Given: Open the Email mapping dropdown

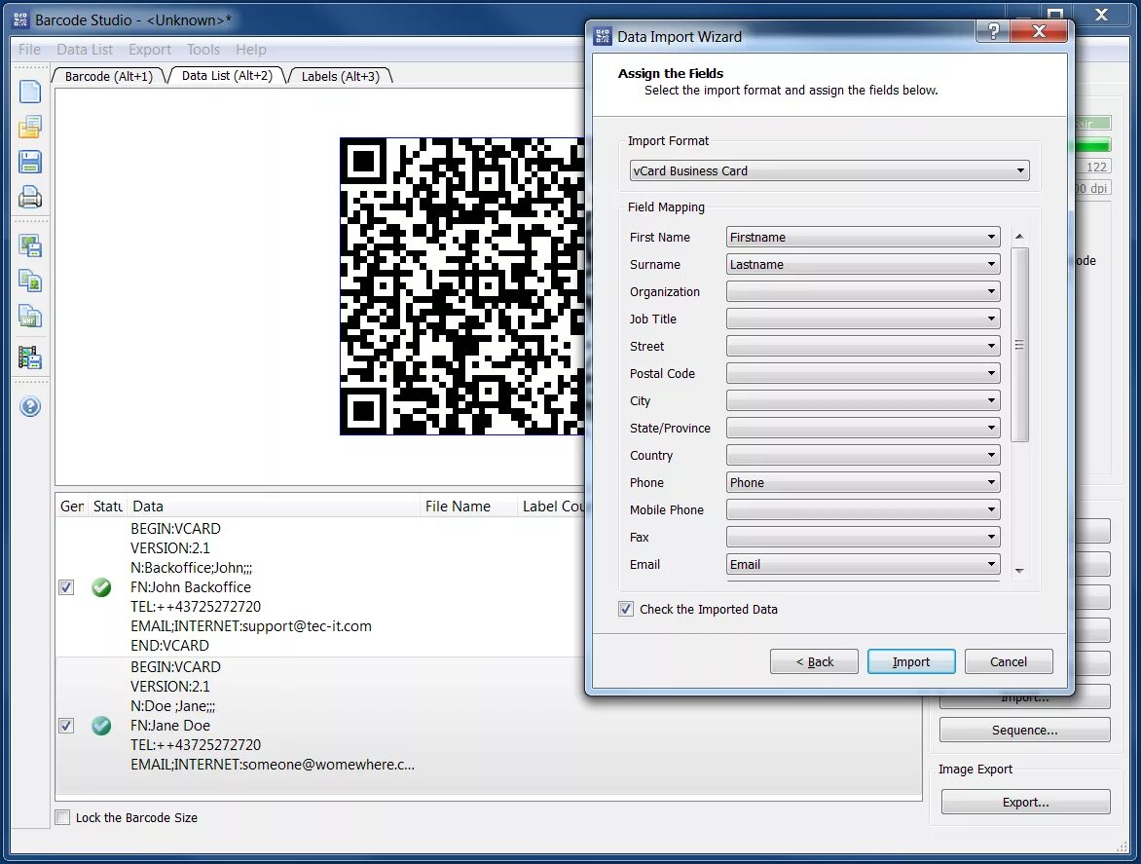Looking at the screenshot, I should [863, 565].
